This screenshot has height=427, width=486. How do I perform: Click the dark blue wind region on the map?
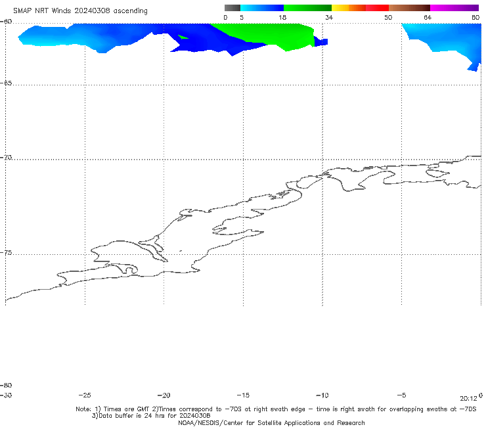point(204,39)
